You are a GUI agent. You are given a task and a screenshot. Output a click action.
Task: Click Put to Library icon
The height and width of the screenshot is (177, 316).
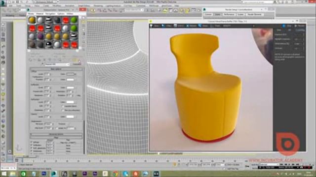click(x=60, y=60)
